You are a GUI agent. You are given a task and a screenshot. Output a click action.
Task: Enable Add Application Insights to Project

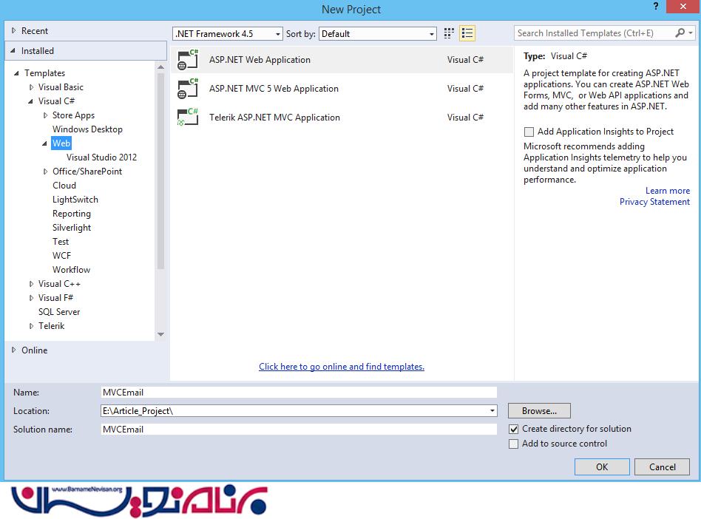click(529, 132)
